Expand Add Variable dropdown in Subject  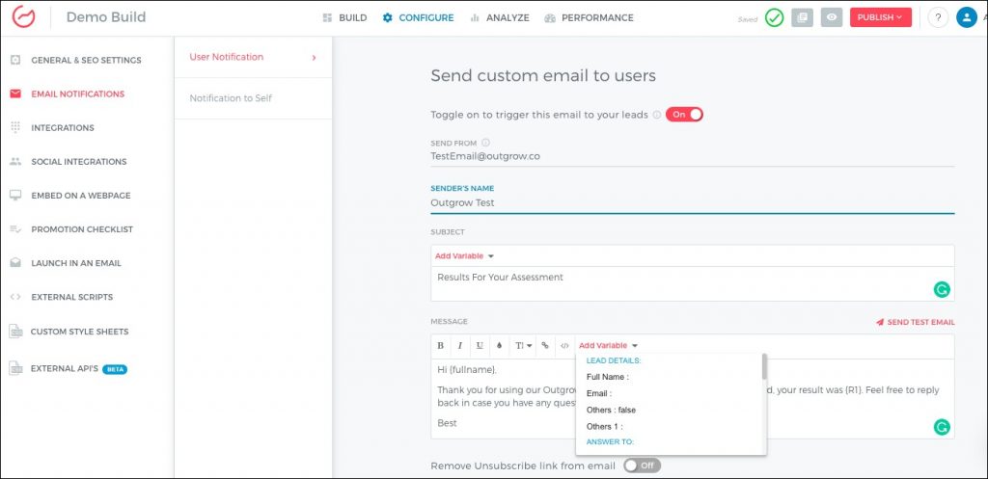pos(464,256)
